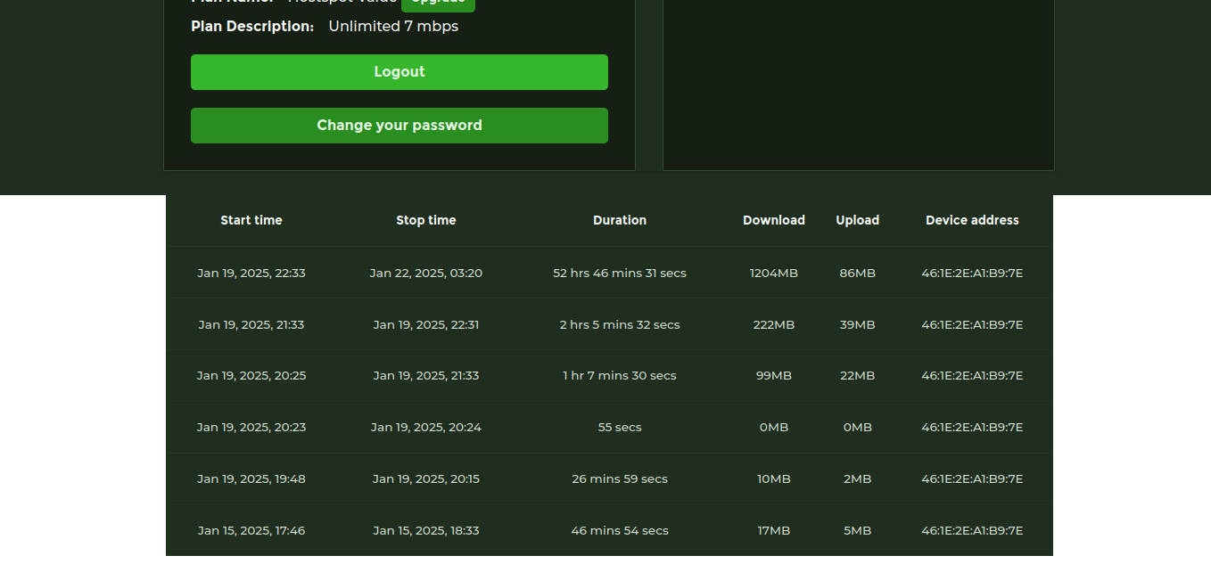Click the Duration column header
This screenshot has width=1211, height=564.
619,220
